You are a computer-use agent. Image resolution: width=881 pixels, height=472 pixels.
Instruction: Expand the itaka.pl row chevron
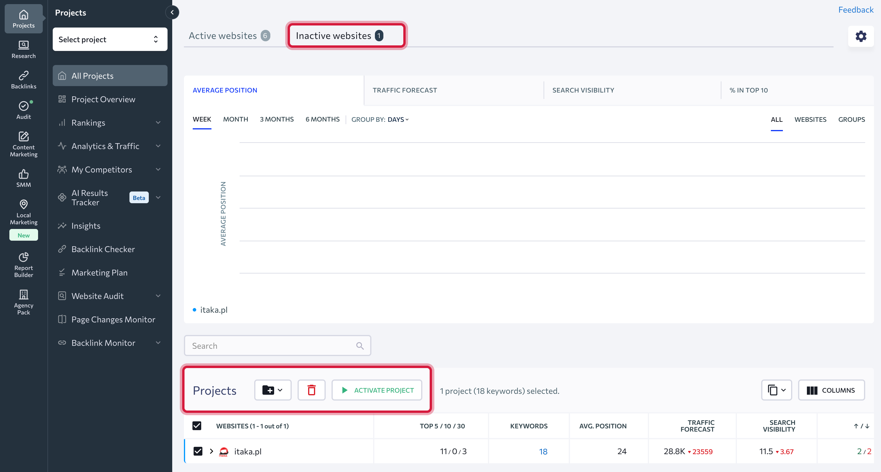(x=211, y=451)
